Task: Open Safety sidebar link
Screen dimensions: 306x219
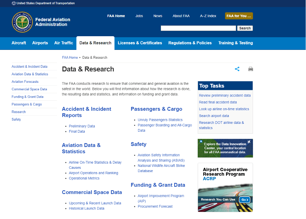Action: [16, 119]
